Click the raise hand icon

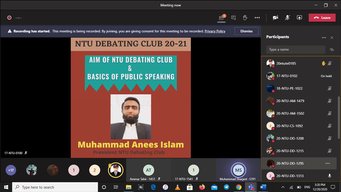[x=245, y=17]
